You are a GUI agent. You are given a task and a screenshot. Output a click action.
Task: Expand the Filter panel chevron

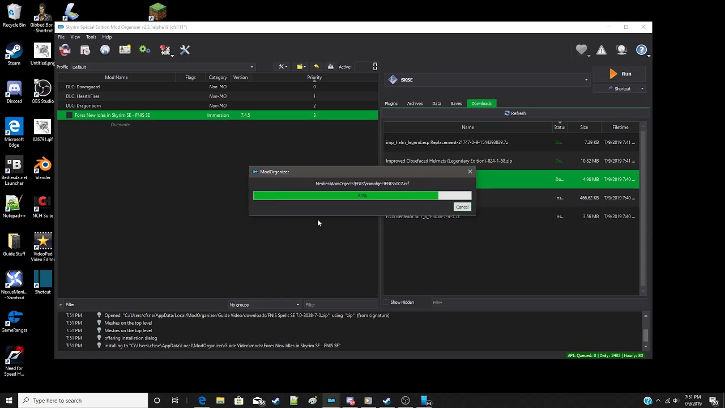coord(60,305)
